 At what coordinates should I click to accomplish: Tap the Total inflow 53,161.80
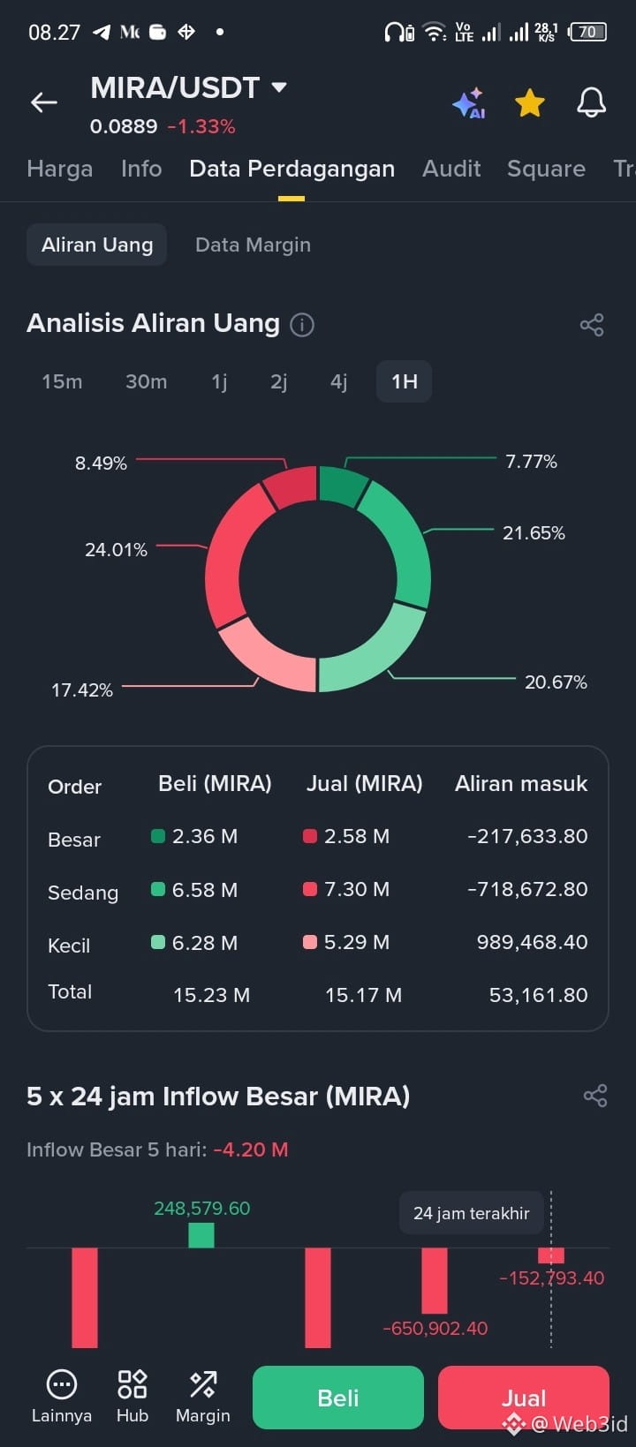point(539,995)
